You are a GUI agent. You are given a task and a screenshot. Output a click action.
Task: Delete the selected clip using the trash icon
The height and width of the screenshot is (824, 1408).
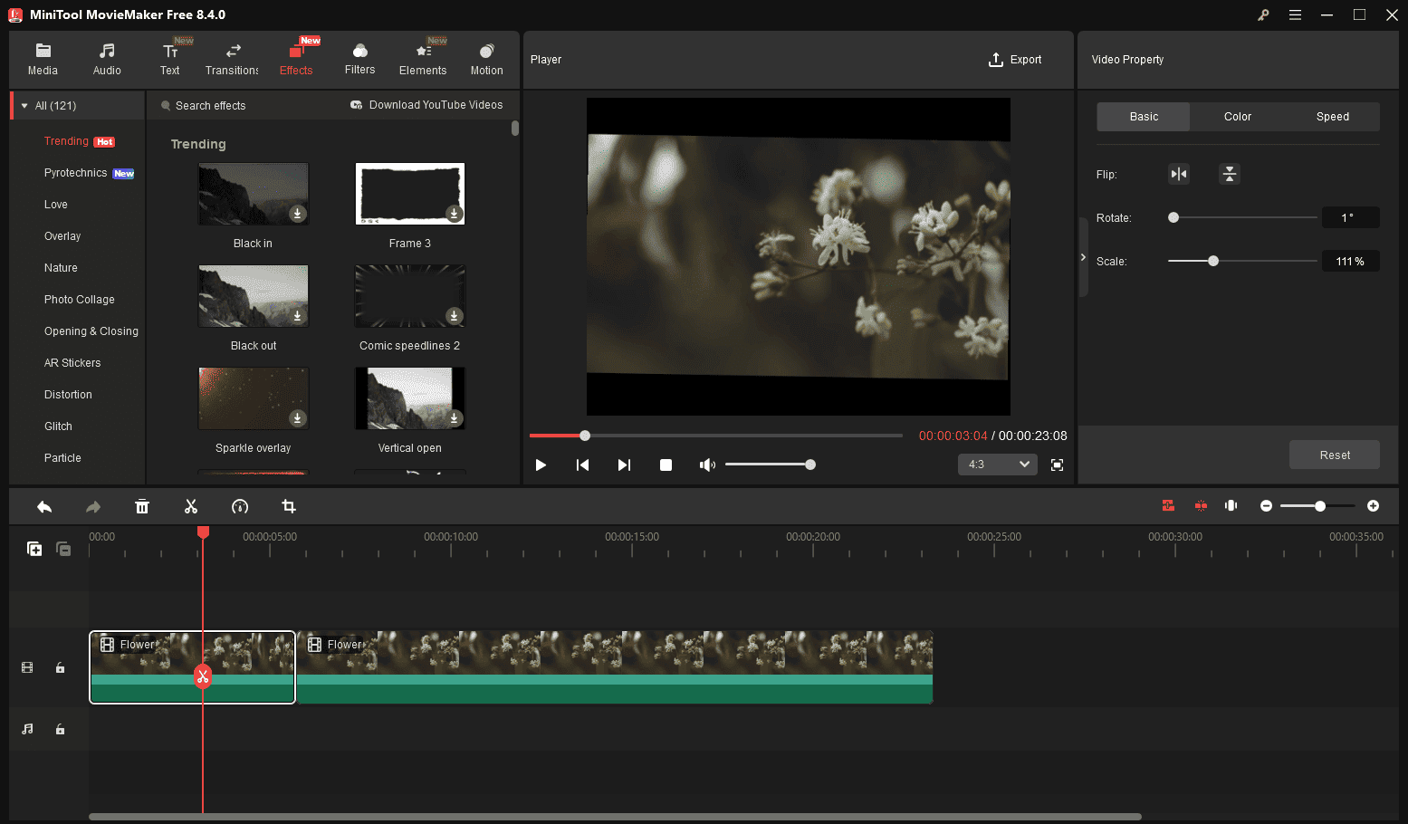pyautogui.click(x=142, y=505)
